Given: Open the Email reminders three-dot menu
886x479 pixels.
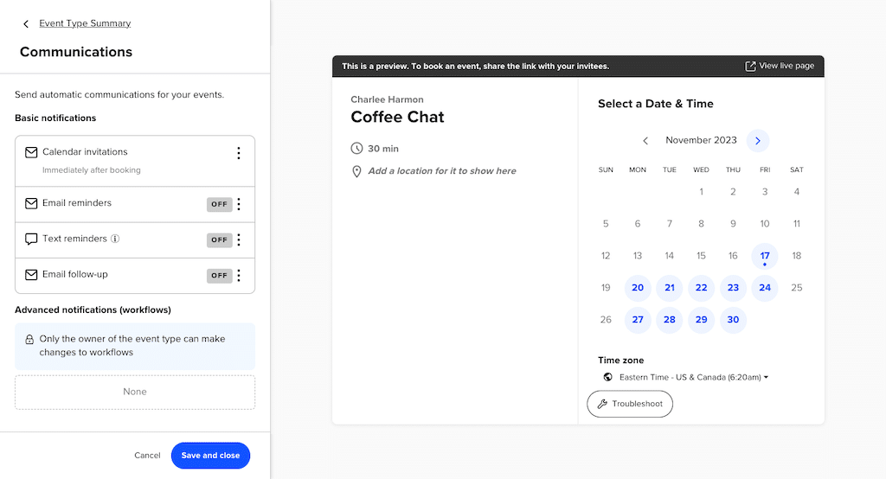Looking at the screenshot, I should tap(239, 204).
